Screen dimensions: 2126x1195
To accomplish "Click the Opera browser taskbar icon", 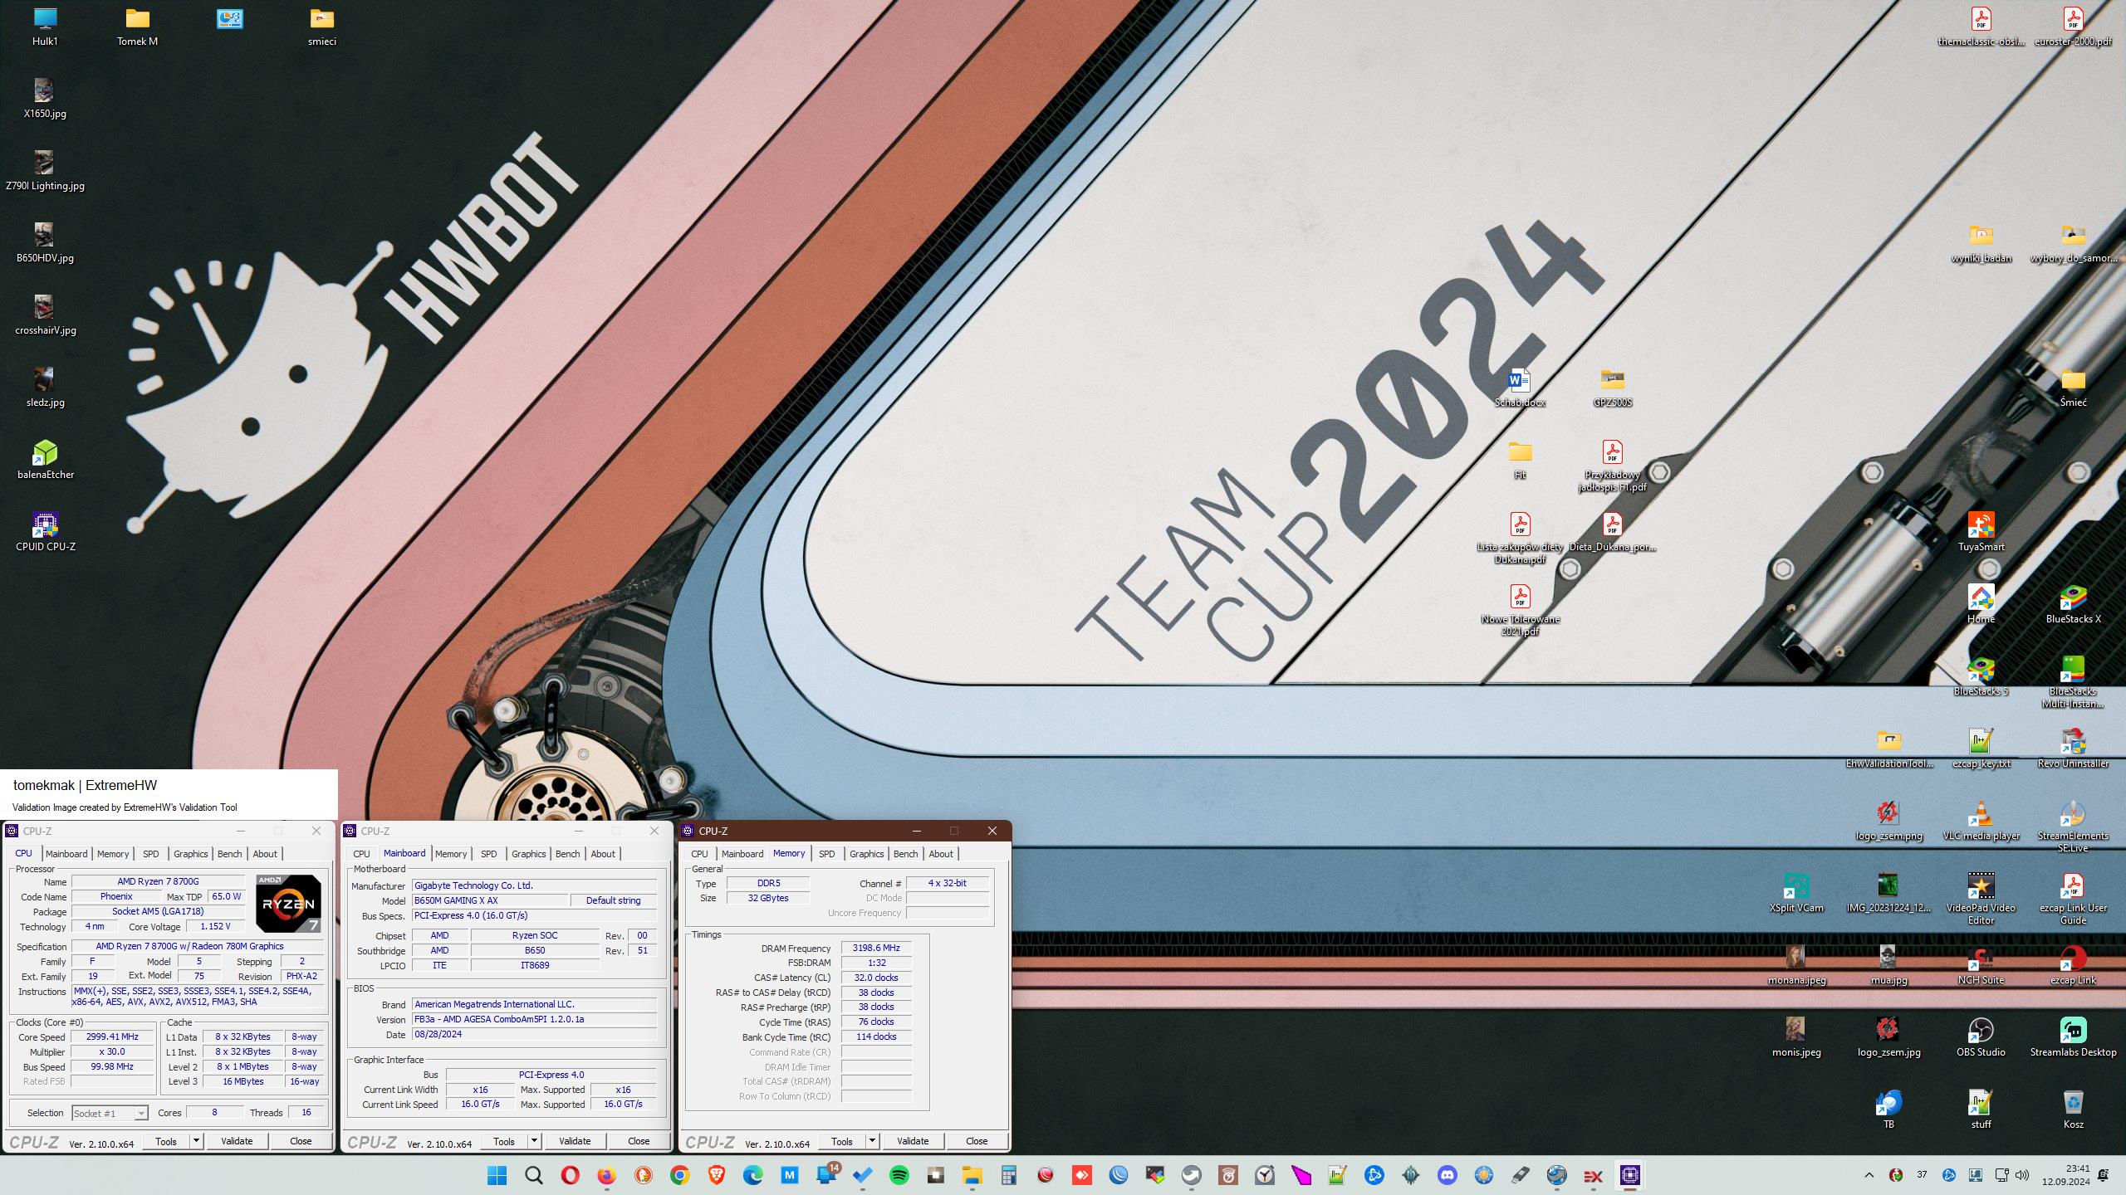I will [x=570, y=1175].
